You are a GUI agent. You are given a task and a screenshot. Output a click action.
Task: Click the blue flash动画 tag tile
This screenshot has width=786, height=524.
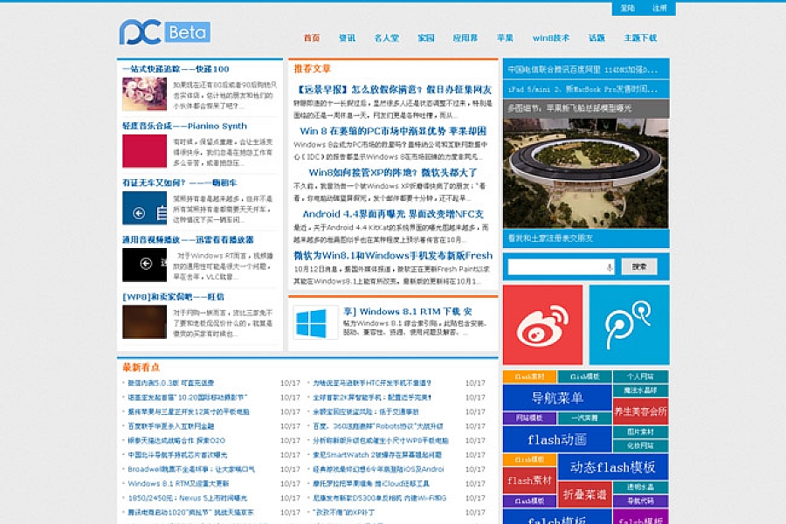557,440
